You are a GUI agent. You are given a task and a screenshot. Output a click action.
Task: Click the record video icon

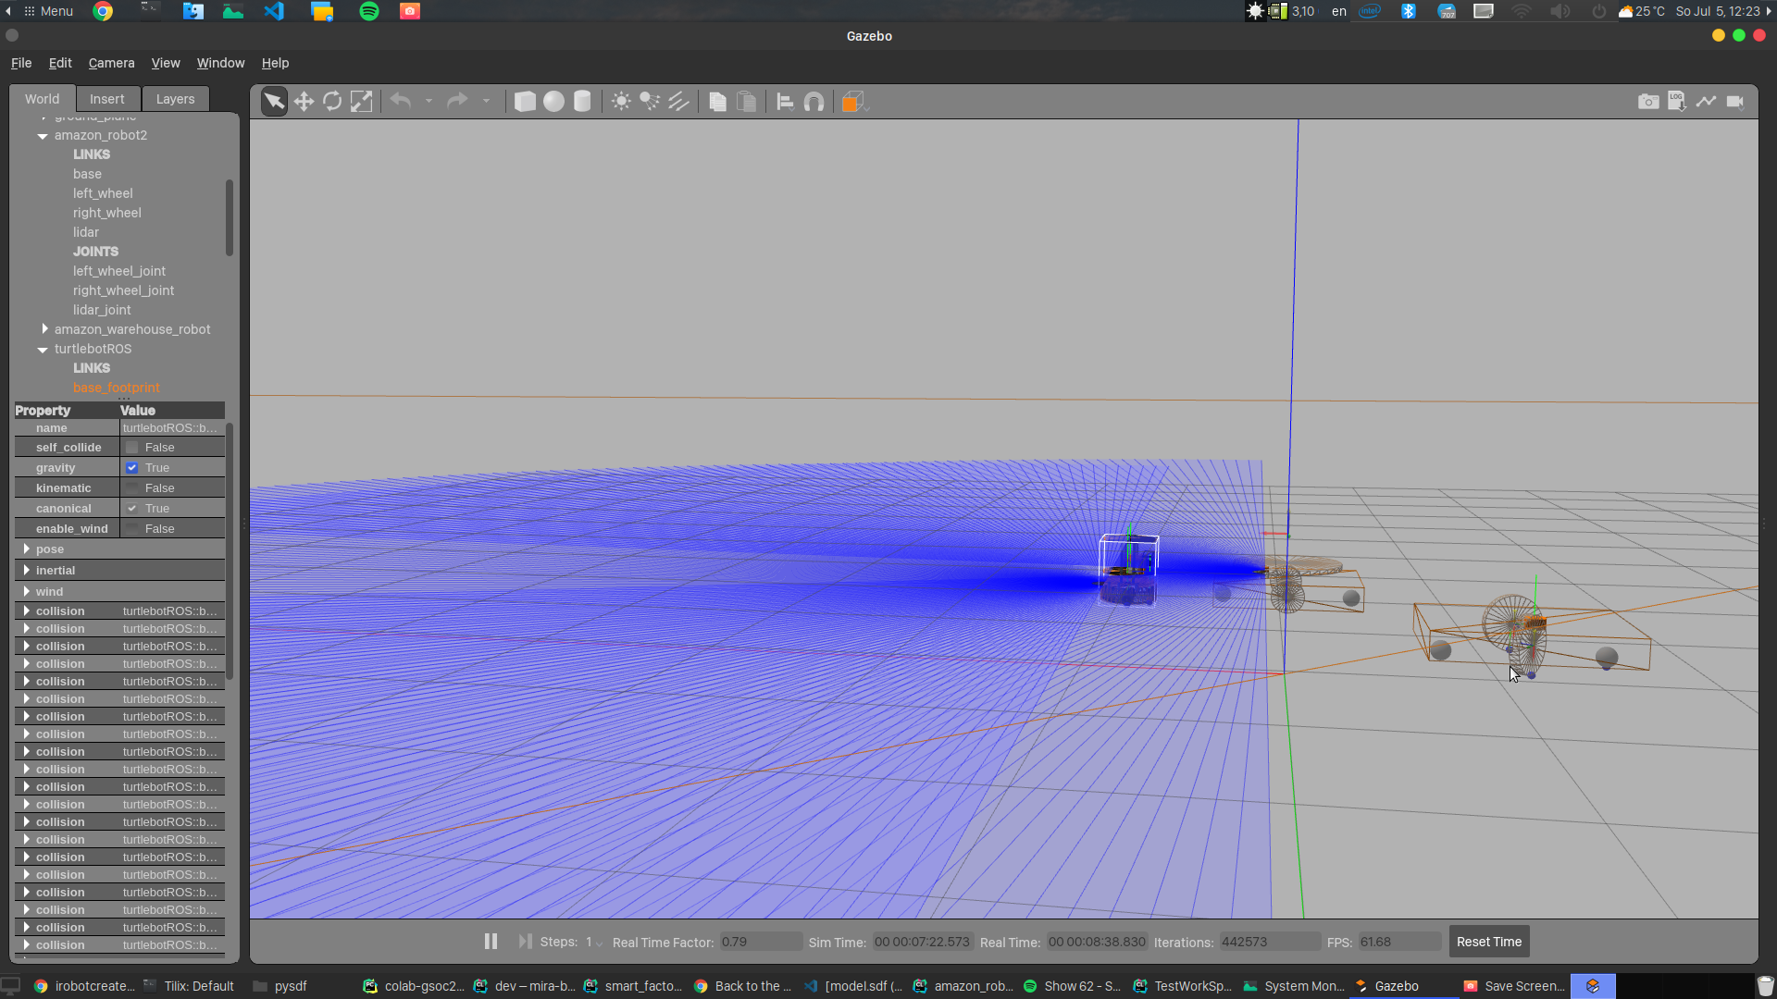pyautogui.click(x=1734, y=101)
